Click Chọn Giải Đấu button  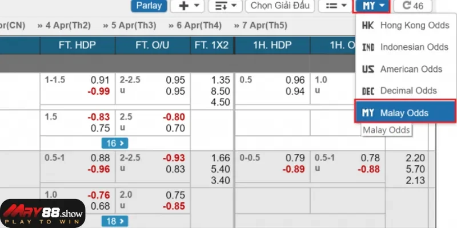(280, 6)
